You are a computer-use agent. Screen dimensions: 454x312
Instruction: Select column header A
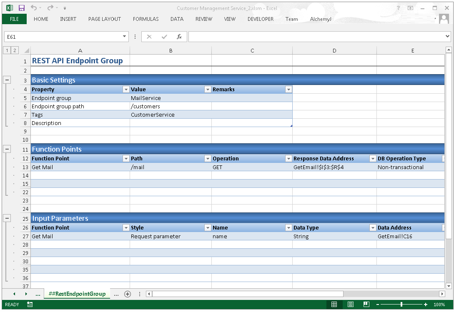pyautogui.click(x=80, y=51)
